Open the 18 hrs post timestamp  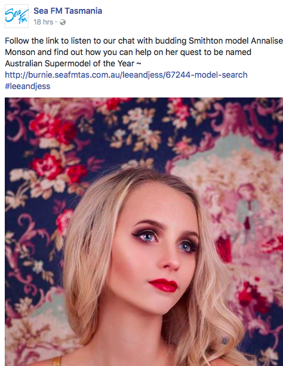(44, 22)
